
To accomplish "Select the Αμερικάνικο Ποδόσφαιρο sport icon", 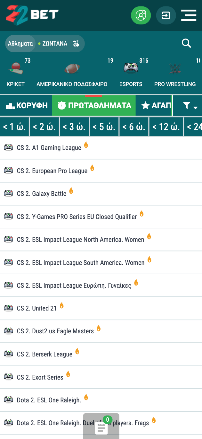I will tap(72, 68).
